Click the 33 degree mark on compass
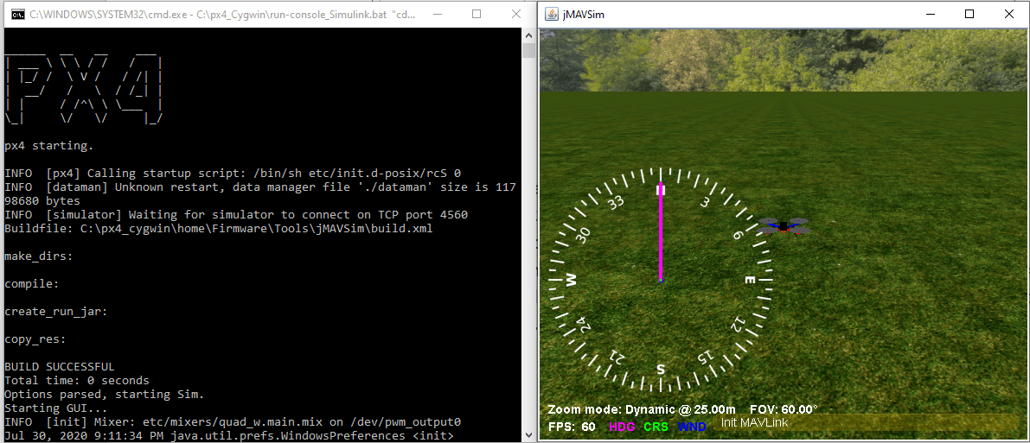This screenshot has height=443, width=1030. coord(616,203)
